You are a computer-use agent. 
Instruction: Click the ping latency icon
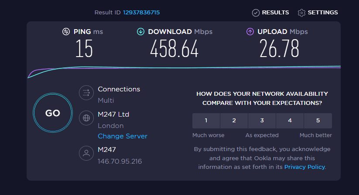(x=66, y=31)
